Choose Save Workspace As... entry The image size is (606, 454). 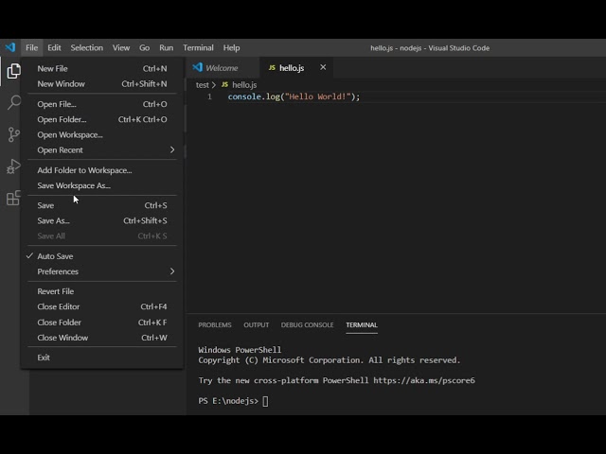[102, 185]
